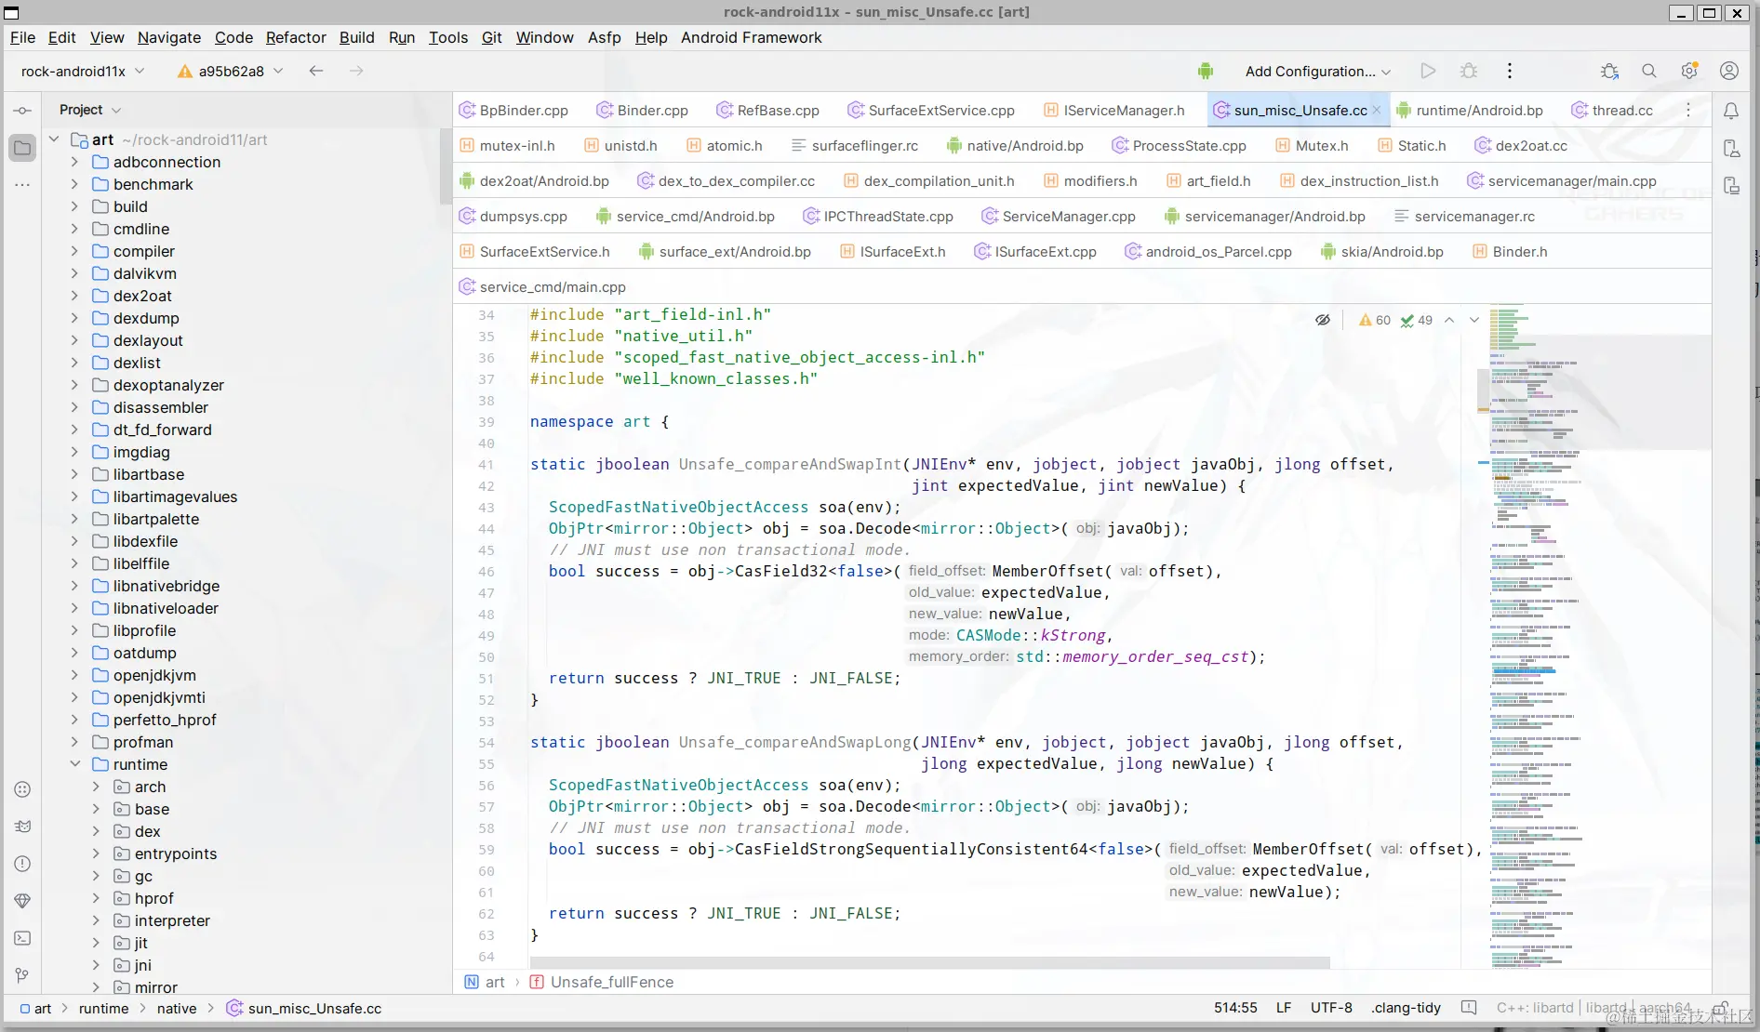This screenshot has width=1760, height=1032.
Task: Open the Refactor menu
Action: pos(296,37)
